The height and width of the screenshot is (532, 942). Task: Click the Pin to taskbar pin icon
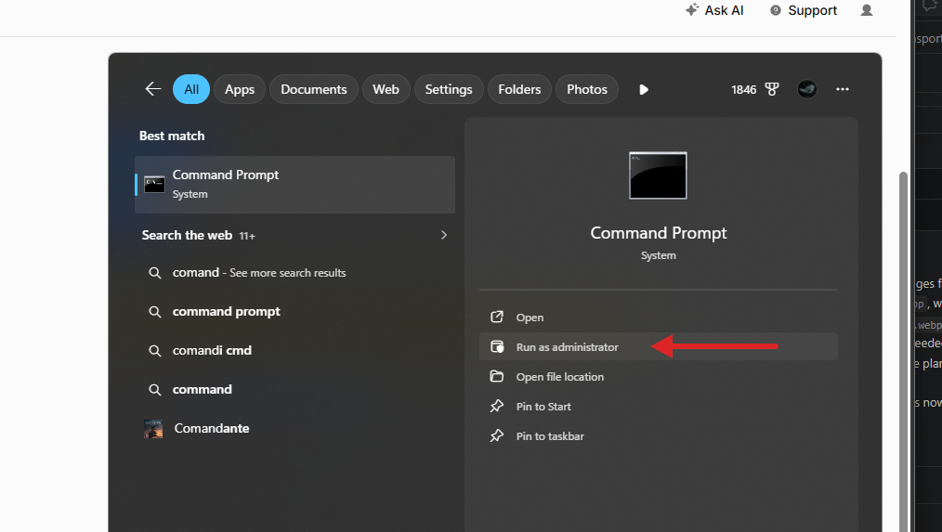pos(497,436)
